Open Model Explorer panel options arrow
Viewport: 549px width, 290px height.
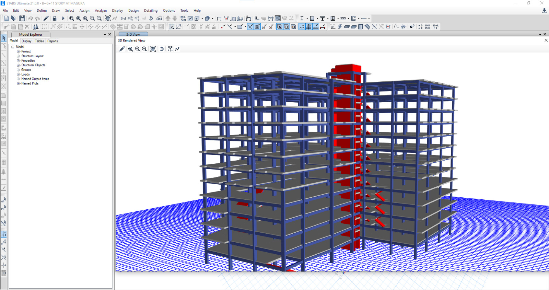pos(105,35)
